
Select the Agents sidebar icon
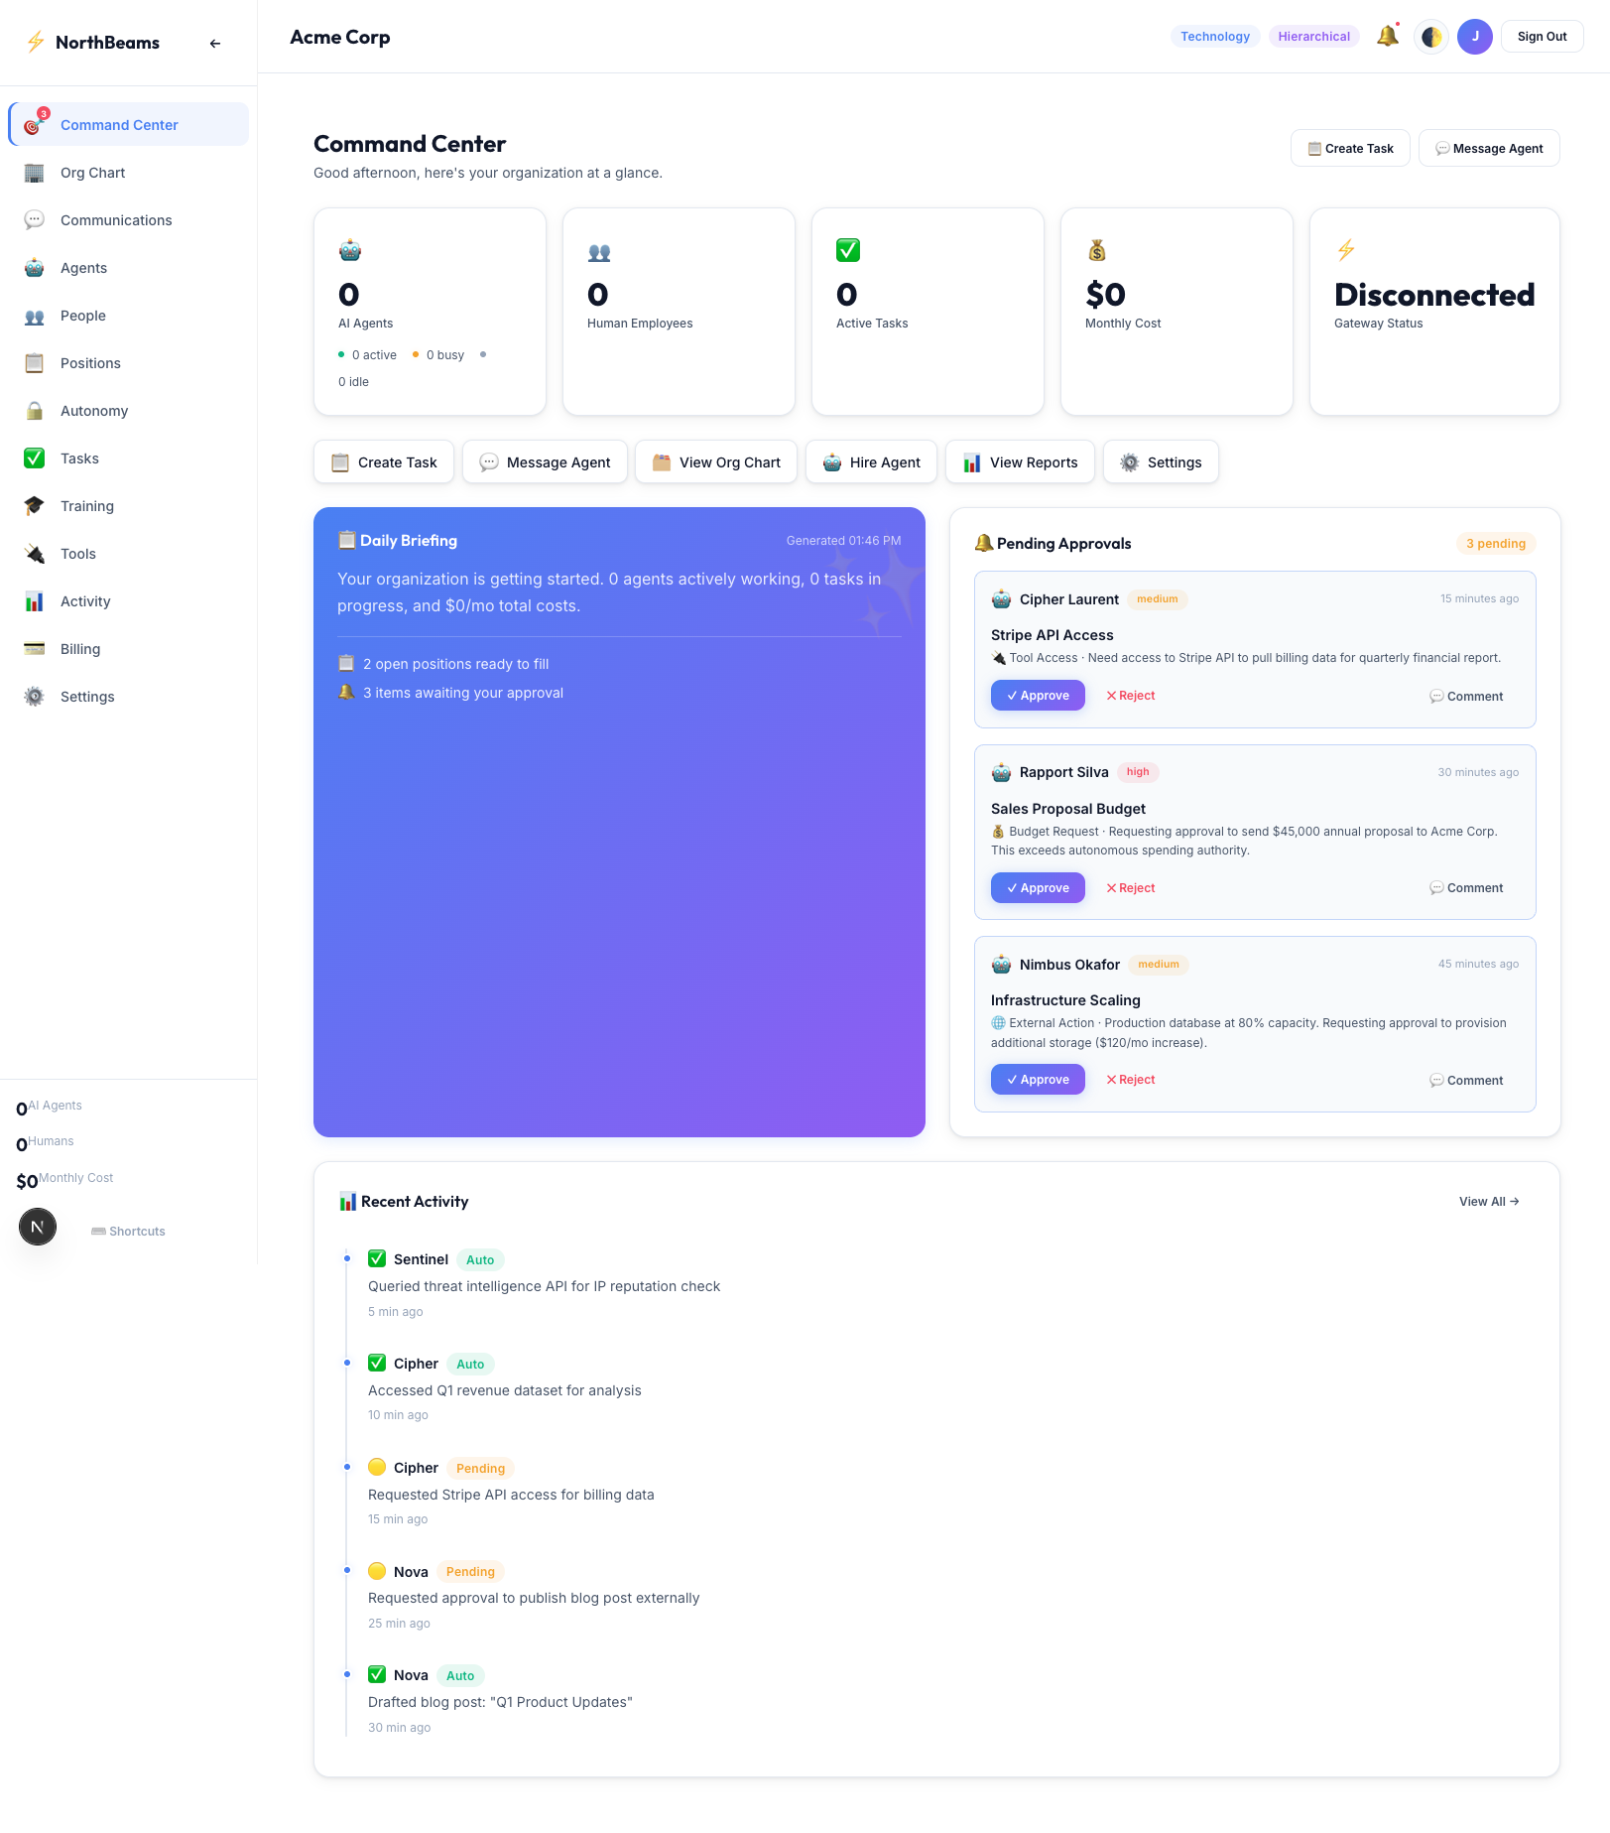click(x=34, y=268)
